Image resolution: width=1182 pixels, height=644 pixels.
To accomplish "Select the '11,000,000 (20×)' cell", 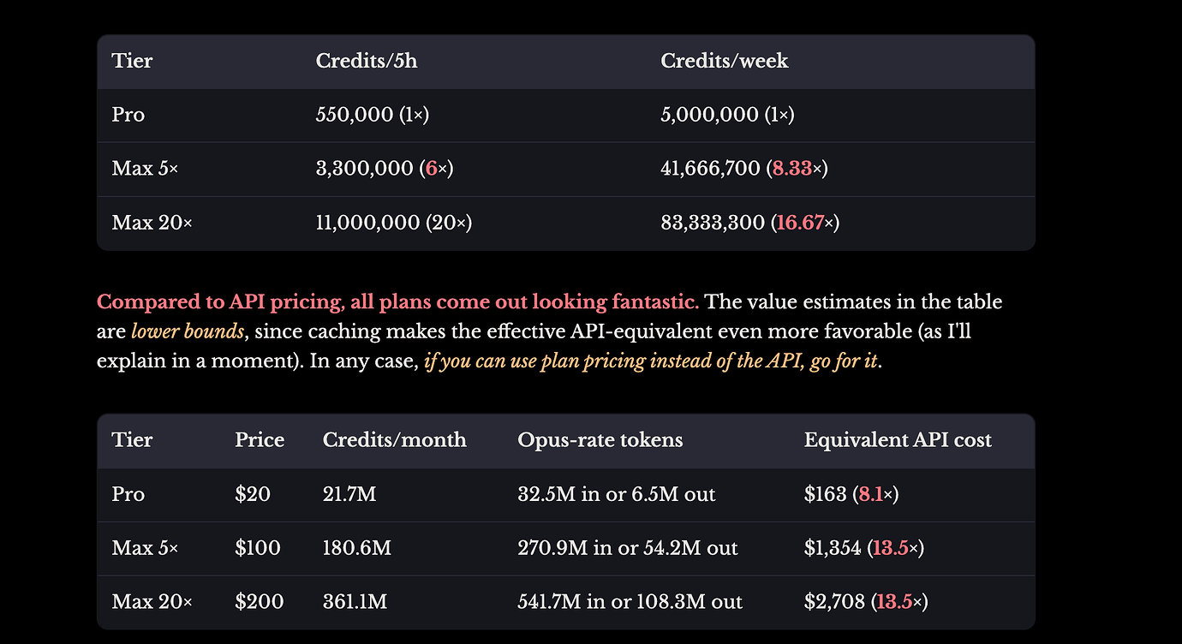I will coord(394,223).
